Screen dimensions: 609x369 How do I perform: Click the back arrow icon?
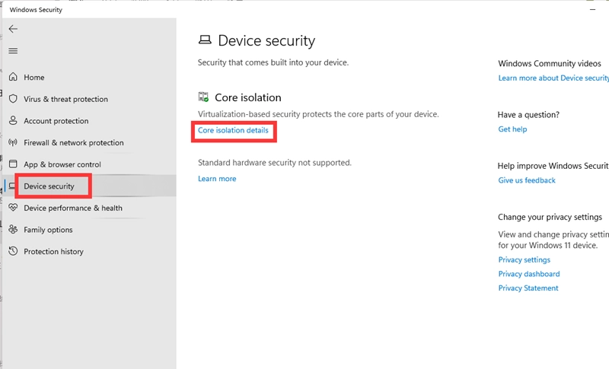coord(13,29)
